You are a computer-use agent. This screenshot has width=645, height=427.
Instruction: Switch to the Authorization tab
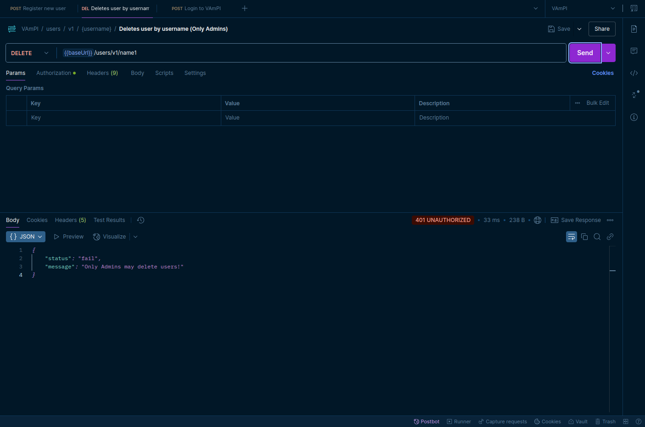point(54,73)
